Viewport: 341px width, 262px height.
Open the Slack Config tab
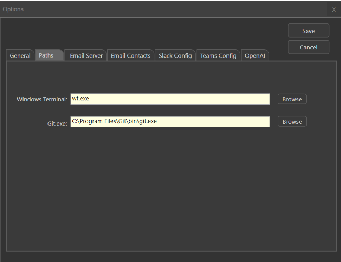[175, 56]
